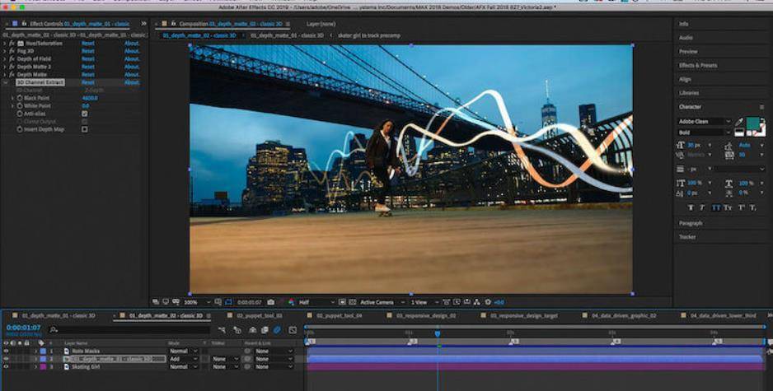Select the eyedropper in Character panel

(739, 121)
